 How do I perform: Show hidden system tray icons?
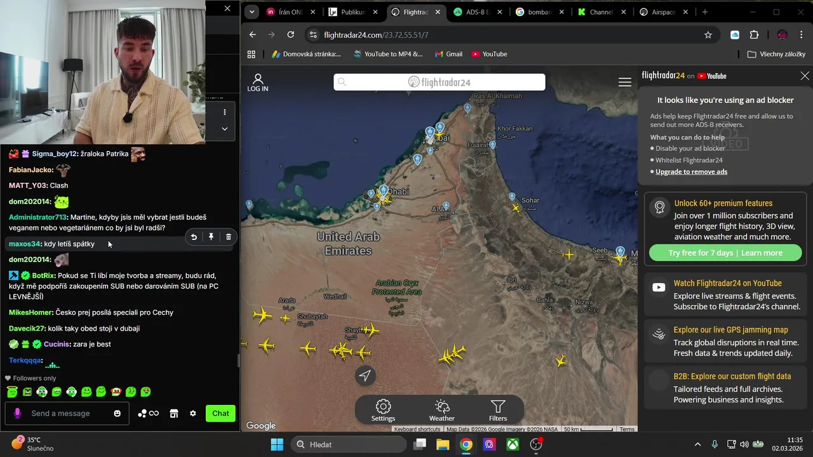pos(697,444)
